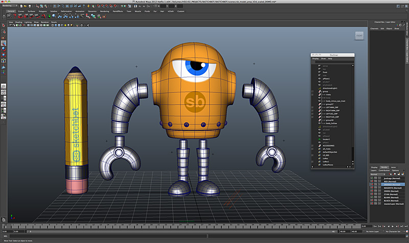Pick the Scale tool in the toolbox
The image size is (409, 243).
point(3,55)
